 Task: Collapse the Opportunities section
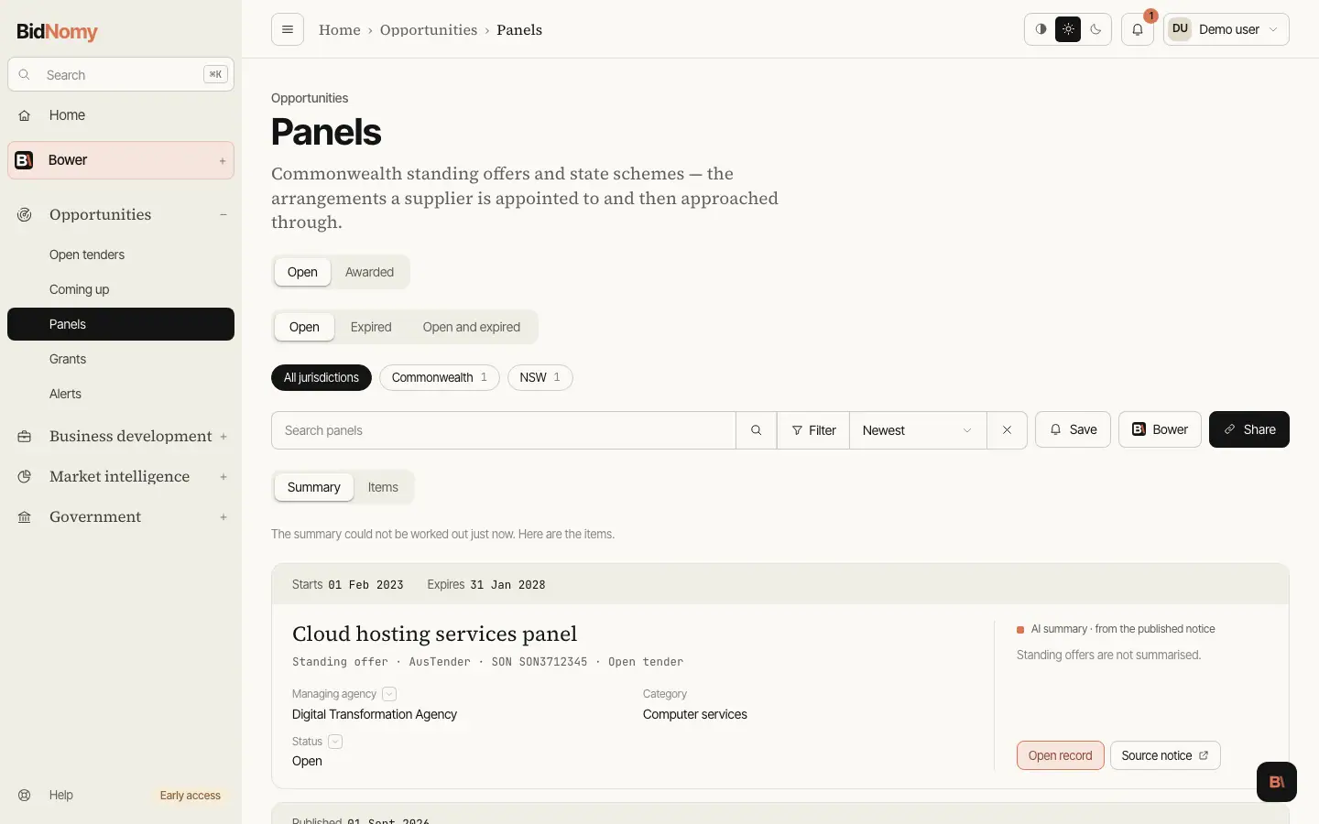(x=223, y=215)
